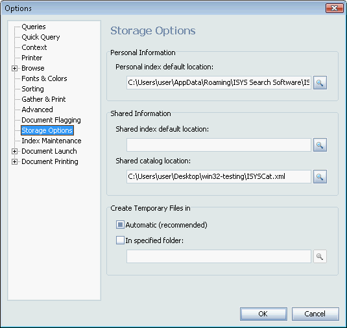Select Queries in options tree
The height and width of the screenshot is (328, 347).
(x=34, y=27)
